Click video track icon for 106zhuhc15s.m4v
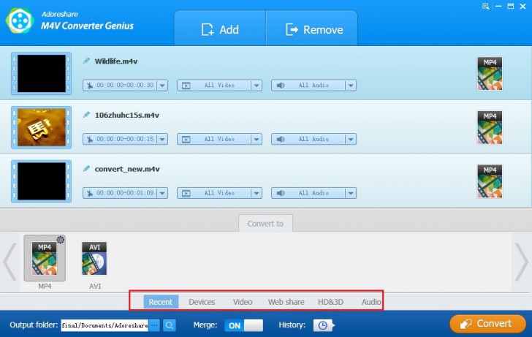Image resolution: width=532 pixels, height=337 pixels. 186,139
